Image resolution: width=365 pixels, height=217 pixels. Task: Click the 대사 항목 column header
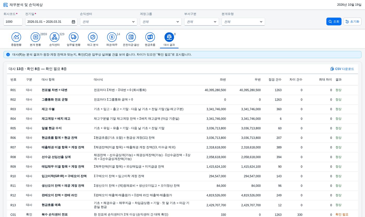click(x=48, y=79)
